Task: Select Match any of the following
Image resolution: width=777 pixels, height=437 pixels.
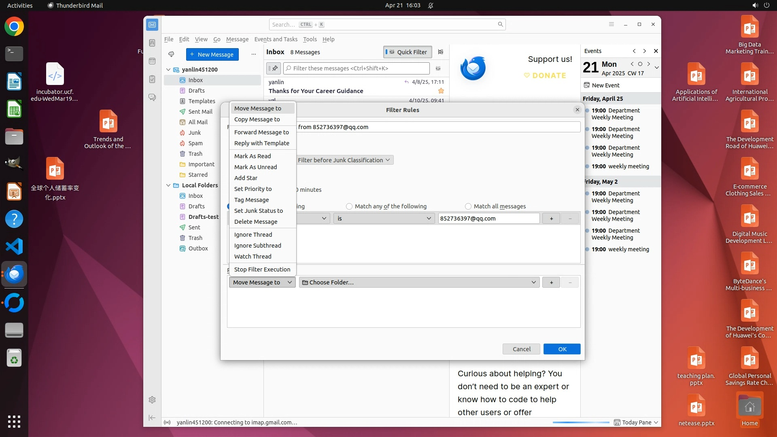Action: click(x=349, y=206)
